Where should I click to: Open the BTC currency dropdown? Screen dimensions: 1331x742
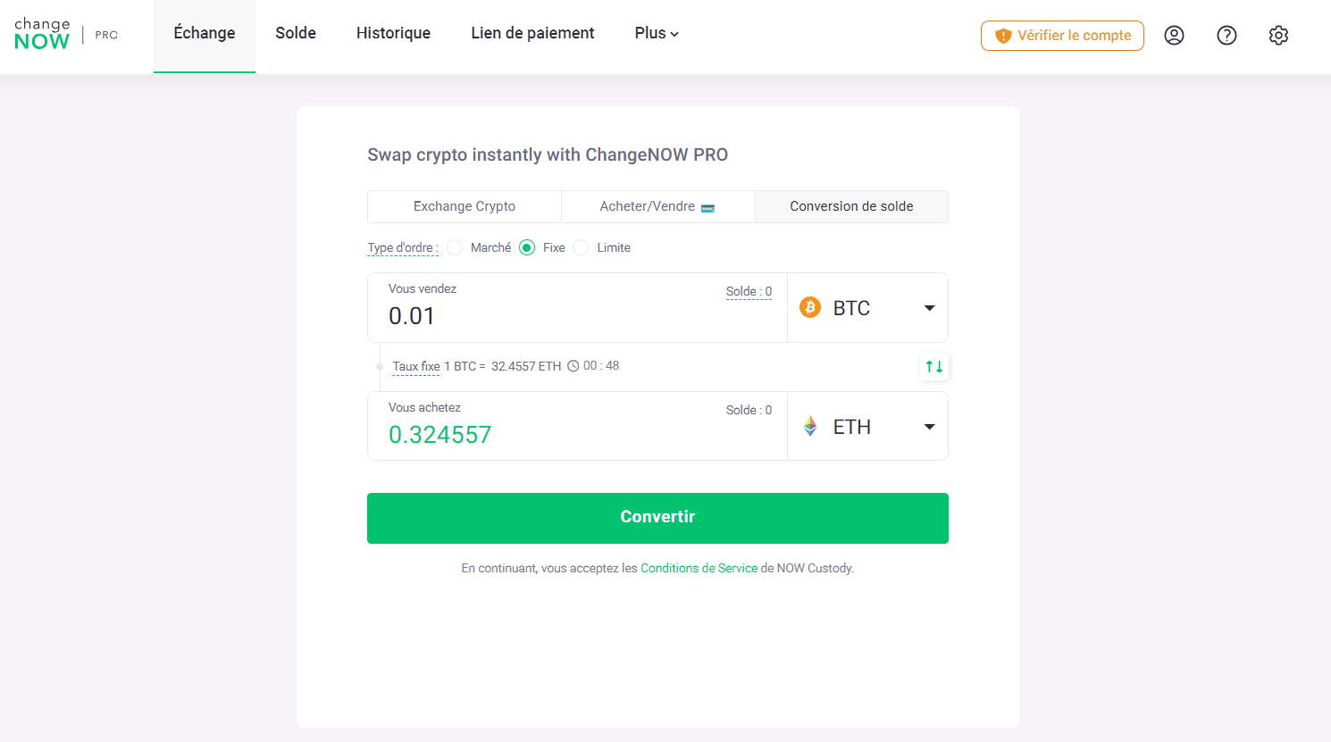point(929,307)
